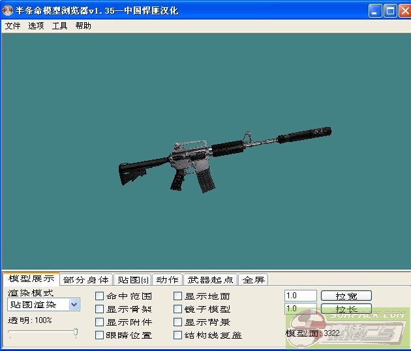The width and height of the screenshot is (411, 351).
Task: Select the 全屏 tab
Action: coord(253,279)
